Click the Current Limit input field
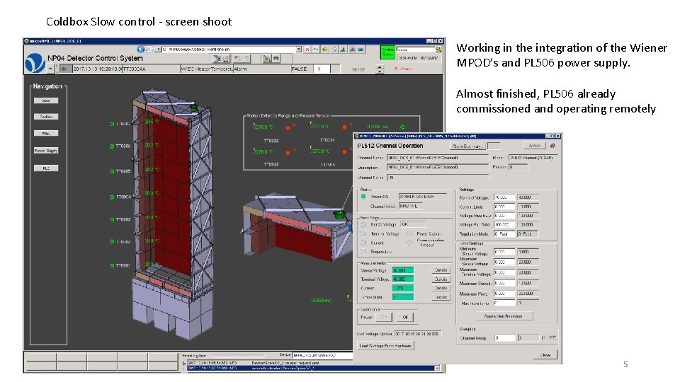680x382 pixels. pyautogui.click(x=504, y=207)
